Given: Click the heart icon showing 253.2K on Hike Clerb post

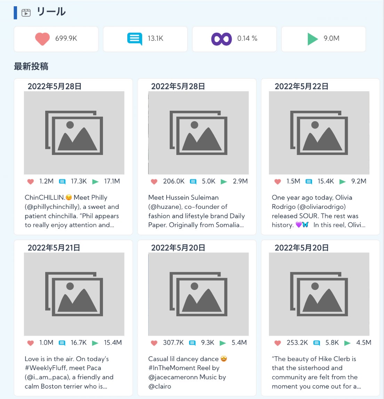Looking at the screenshot, I should [x=277, y=343].
